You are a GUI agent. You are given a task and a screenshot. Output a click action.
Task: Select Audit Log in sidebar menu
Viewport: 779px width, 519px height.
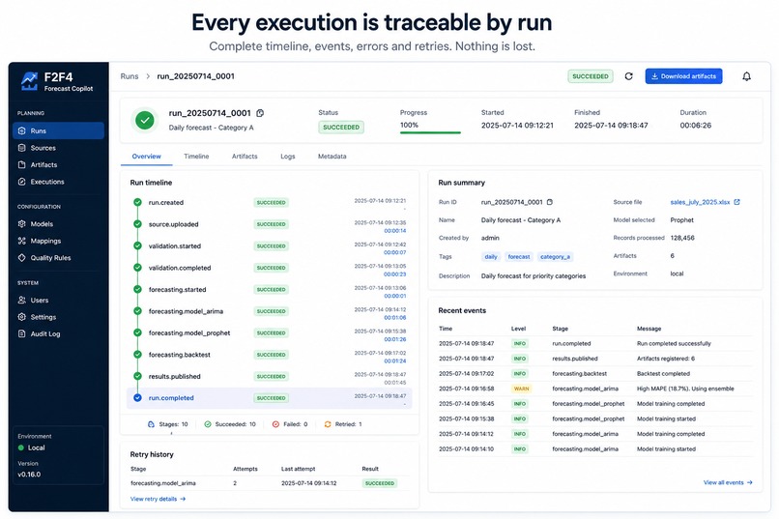[x=58, y=333]
